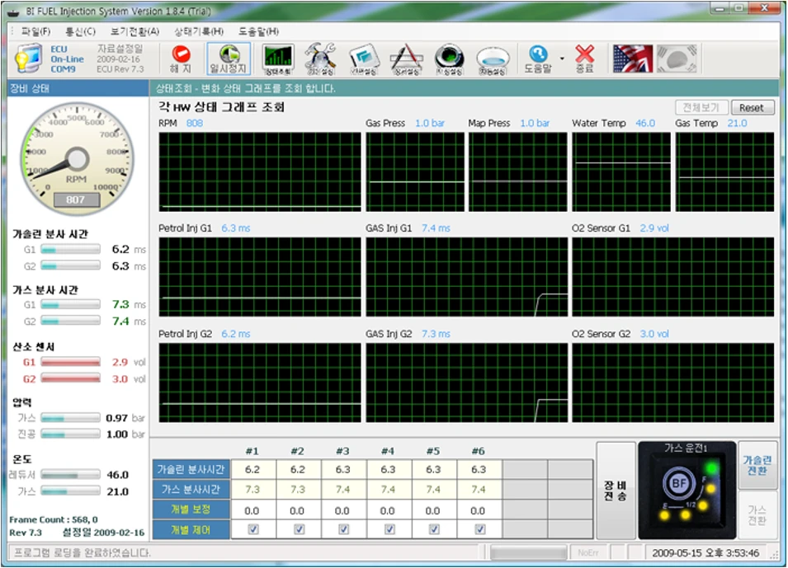
Task: Click the 가스 분사시간 value for #3
Action: 343,489
